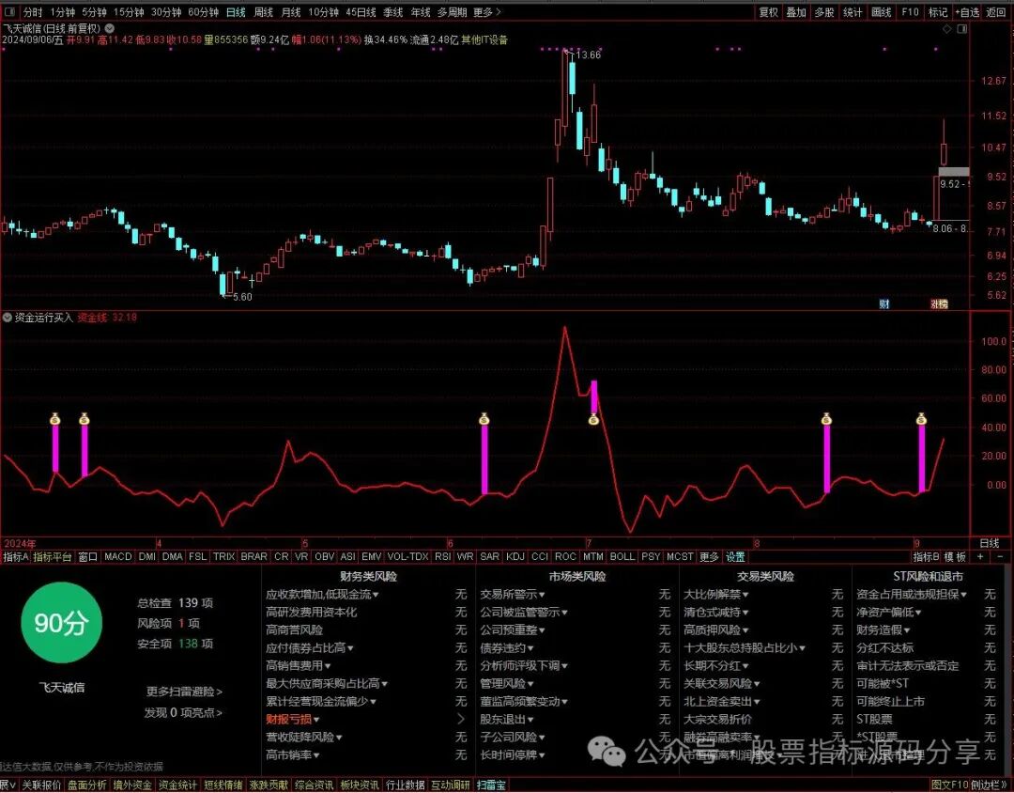
Task: Click the money bag marker near July peak
Action: pyautogui.click(x=593, y=419)
